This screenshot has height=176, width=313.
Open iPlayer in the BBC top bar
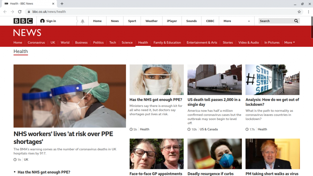tap(172, 21)
